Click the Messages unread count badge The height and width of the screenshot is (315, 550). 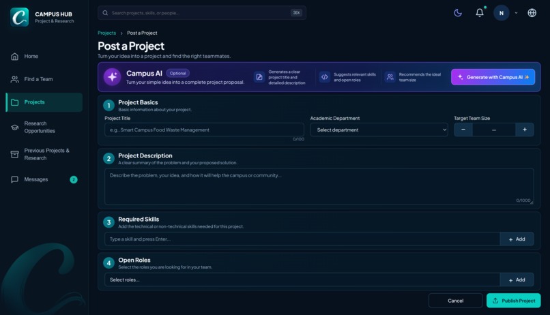pyautogui.click(x=74, y=180)
